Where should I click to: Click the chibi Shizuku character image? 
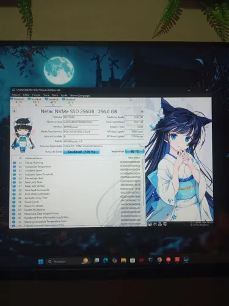click(22, 135)
